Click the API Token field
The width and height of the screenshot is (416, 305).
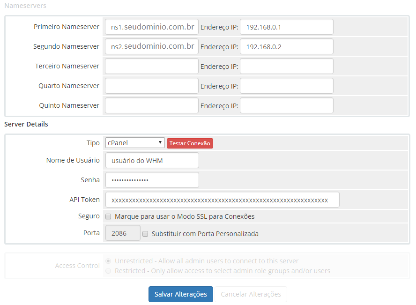[x=223, y=200]
